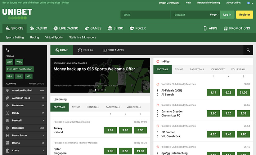Click the Boxing glove icon
Image resolution: width=256 pixels, height=155 pixels.
(x=7, y=143)
